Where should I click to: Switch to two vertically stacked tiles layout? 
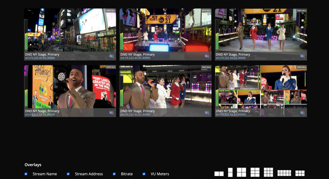230,172
